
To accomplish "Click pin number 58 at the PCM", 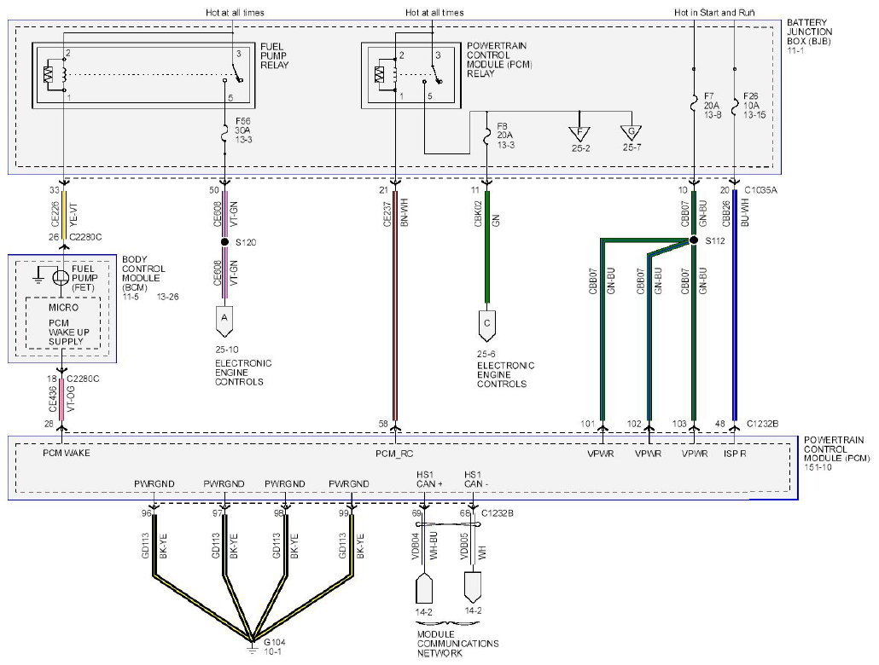I will click(383, 424).
